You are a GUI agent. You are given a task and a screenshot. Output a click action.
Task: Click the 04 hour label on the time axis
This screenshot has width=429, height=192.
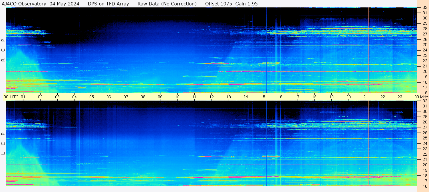[x=74, y=97]
